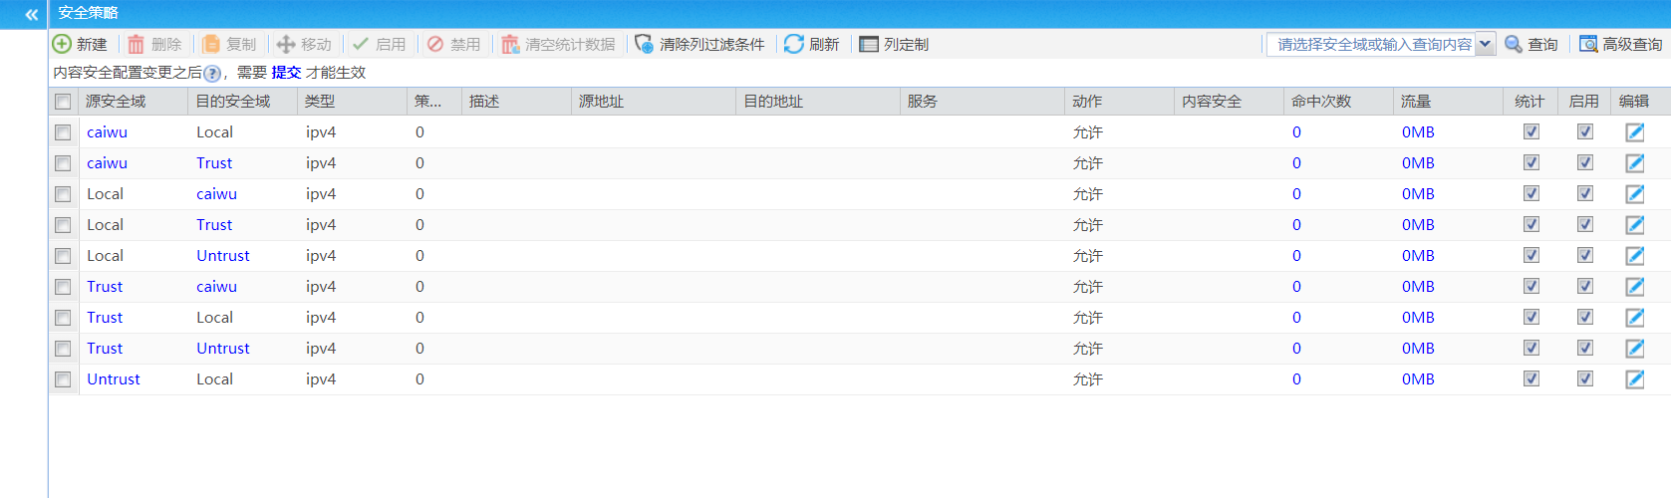Edit the Trust to caiwu policy
1671x498 pixels.
click(x=1635, y=287)
